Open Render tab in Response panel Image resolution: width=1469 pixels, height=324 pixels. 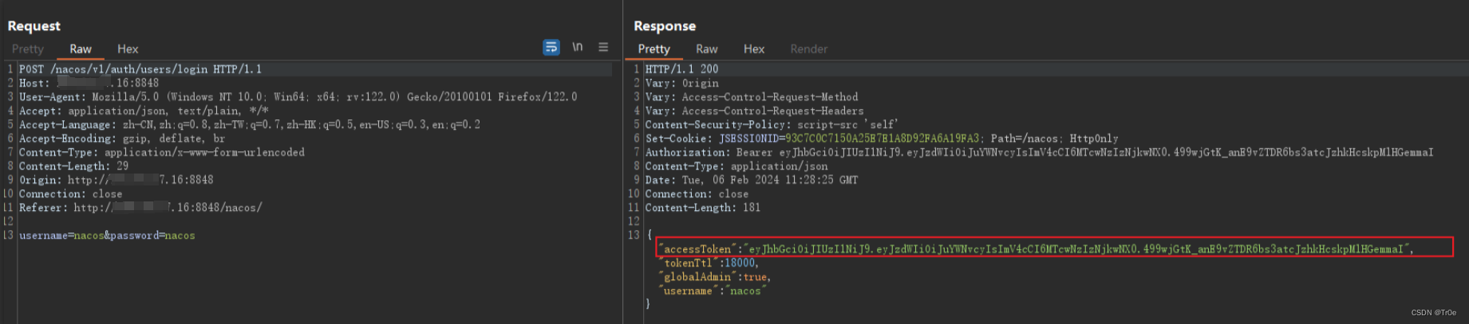pos(809,49)
